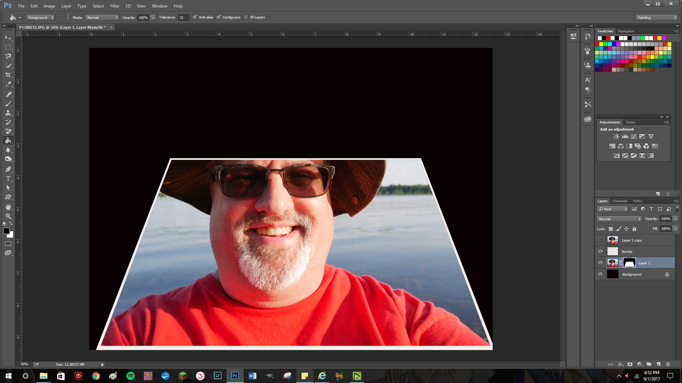Click the Layer 1 mask thumbnail
The image size is (682, 383).
click(629, 263)
